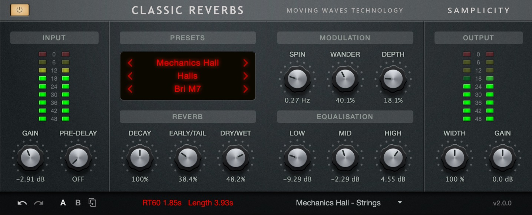This screenshot has width=532, height=215.
Task: Click the 40.1% wander value
Action: tap(345, 101)
